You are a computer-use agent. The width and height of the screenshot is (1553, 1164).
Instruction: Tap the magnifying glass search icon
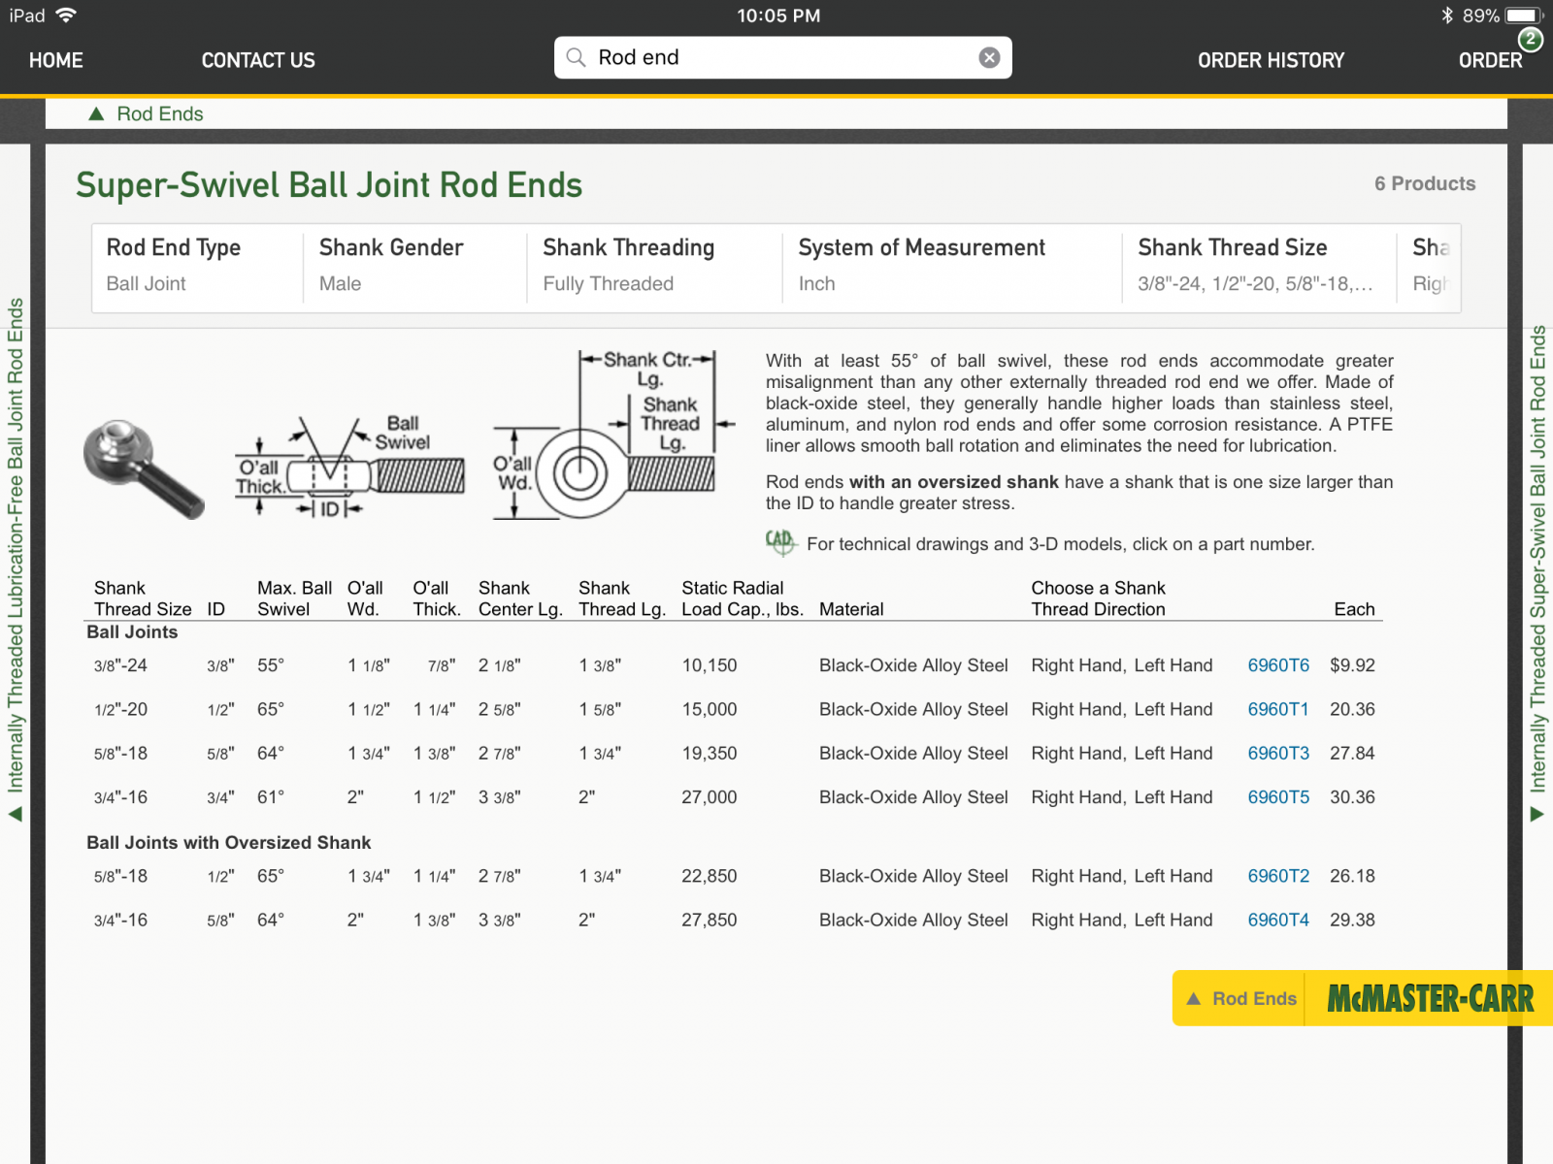coord(576,58)
